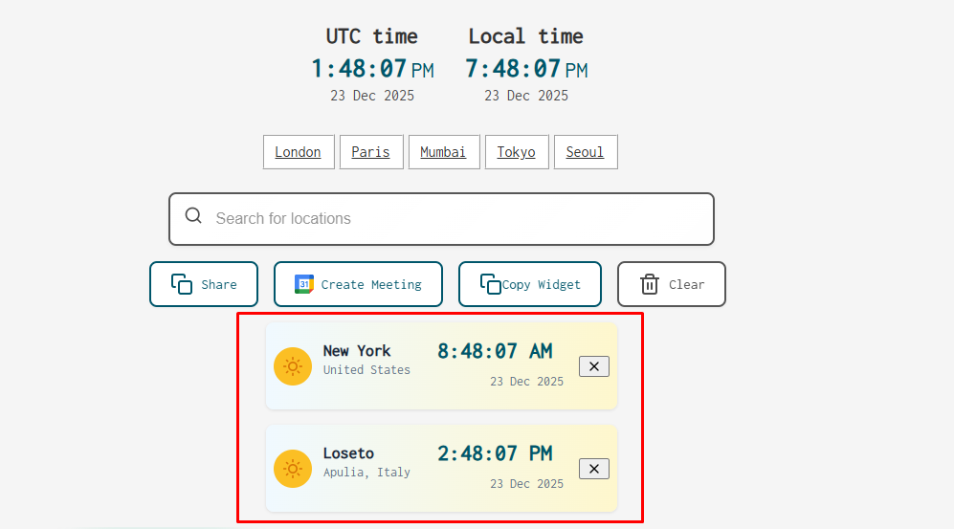Click the New York city name

(x=357, y=351)
